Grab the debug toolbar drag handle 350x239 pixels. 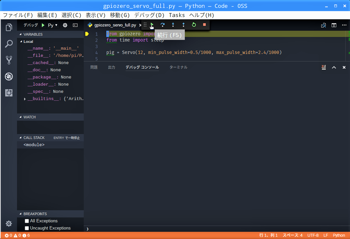[x=145, y=25]
